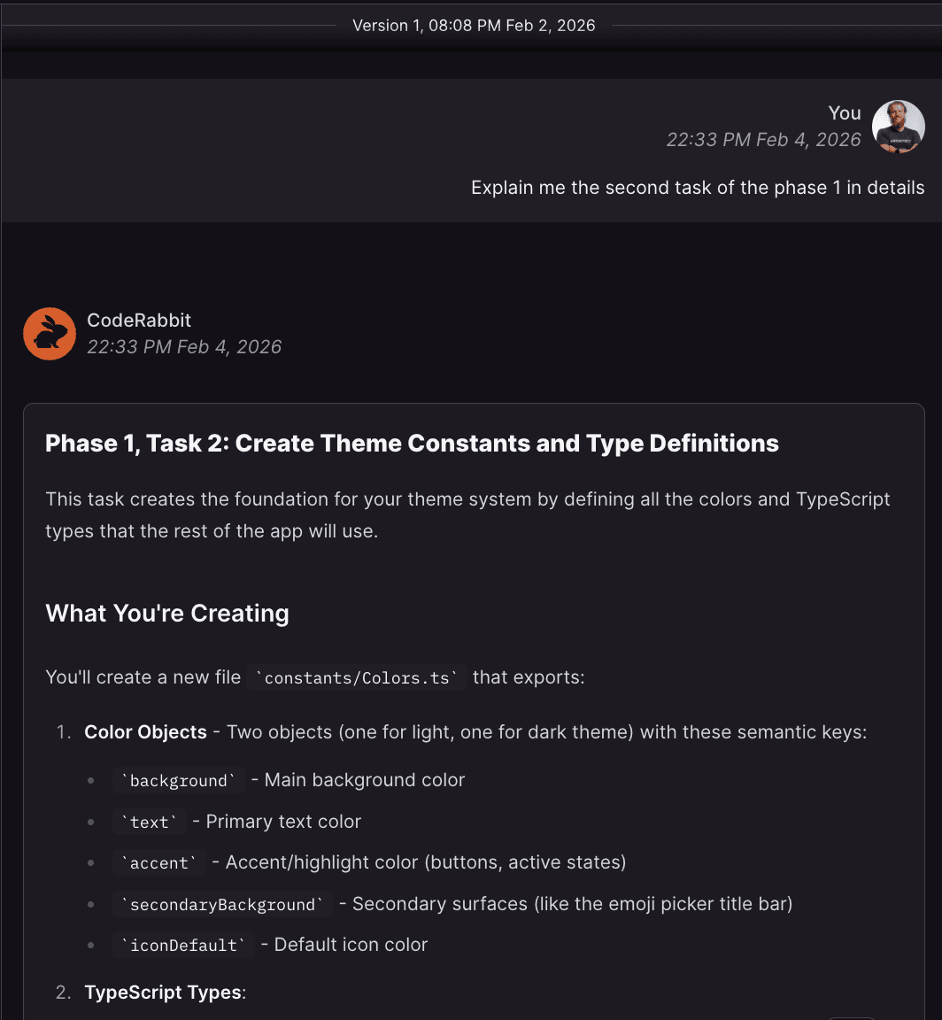Click the iconDefault code snippet
Screen dimensions: 942x1020
(184, 946)
